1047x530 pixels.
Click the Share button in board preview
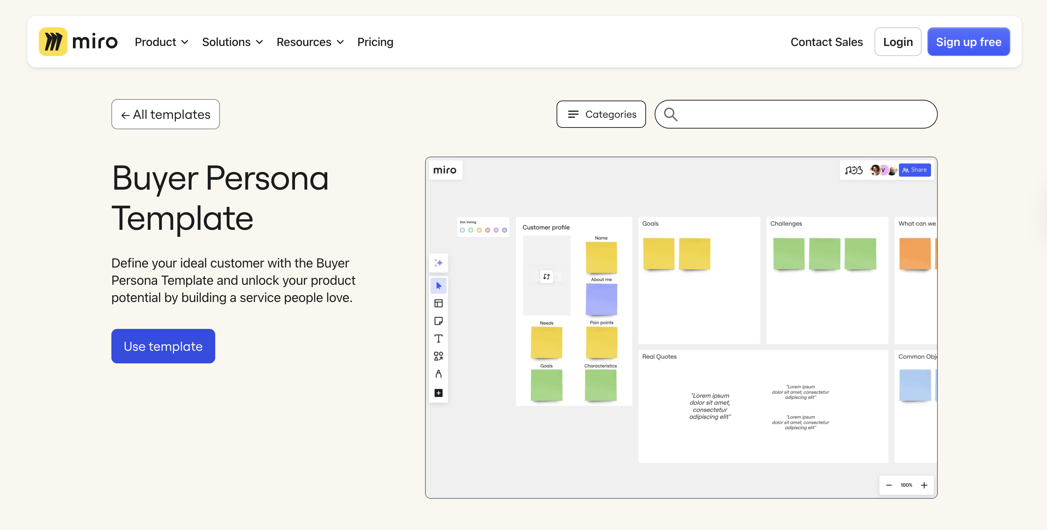(x=914, y=170)
